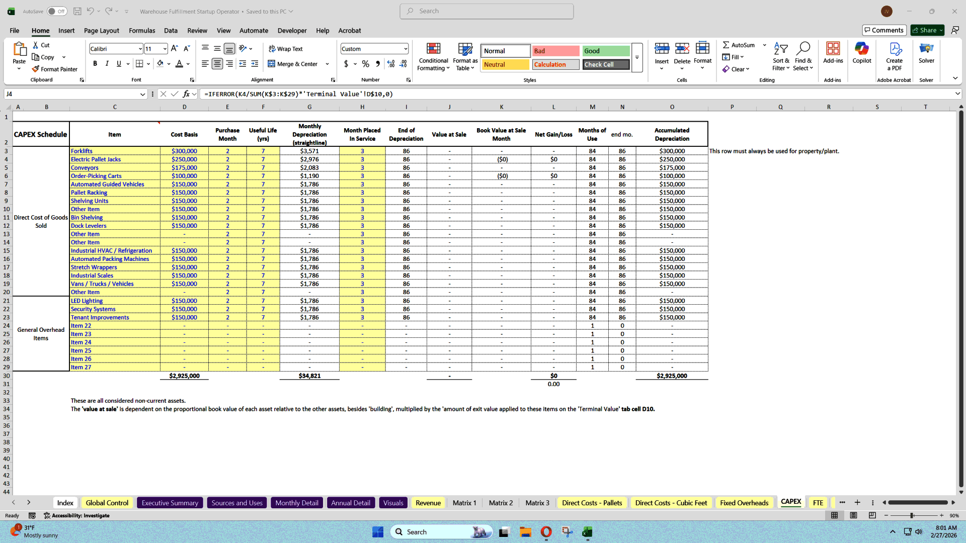Open the Copilot pane

pyautogui.click(x=862, y=55)
